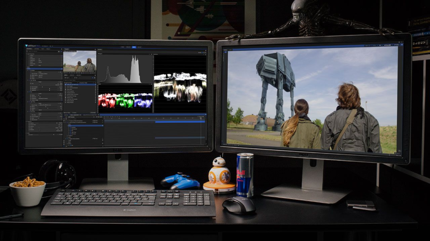Click the lower blue clip bar in timeline
430x241 pixels.
[x=179, y=137]
